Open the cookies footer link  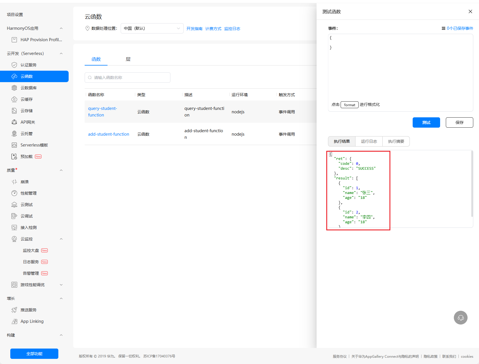[x=467, y=356]
